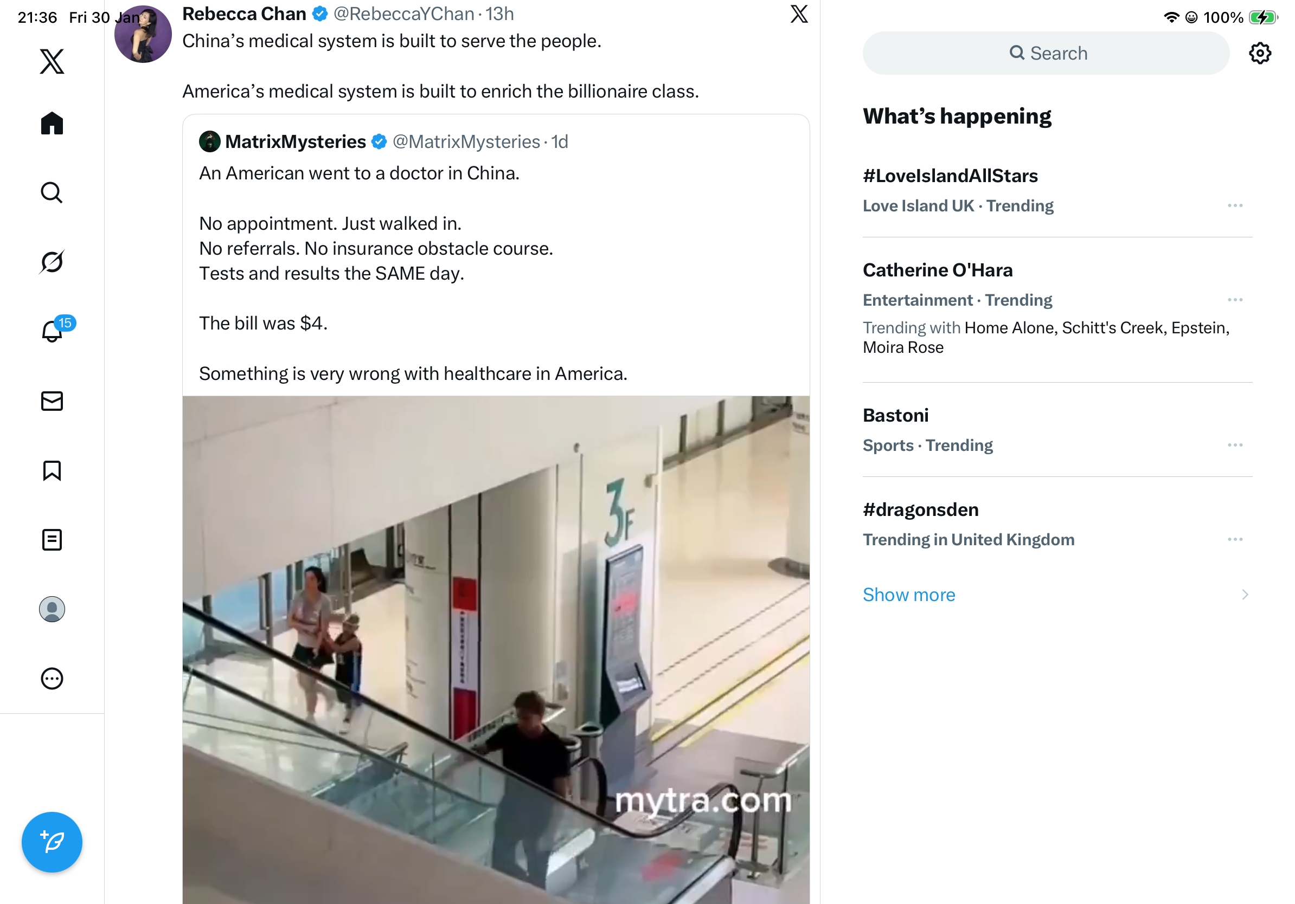Play the quoted hospital escalator video
This screenshot has height=904, width=1295.
[496, 649]
